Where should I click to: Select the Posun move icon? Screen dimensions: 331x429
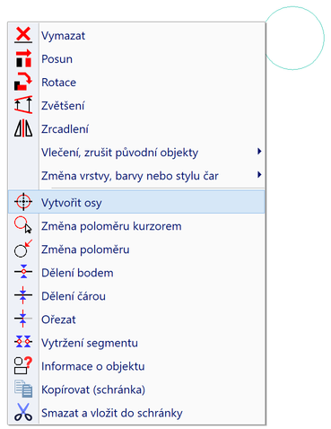pos(23,58)
